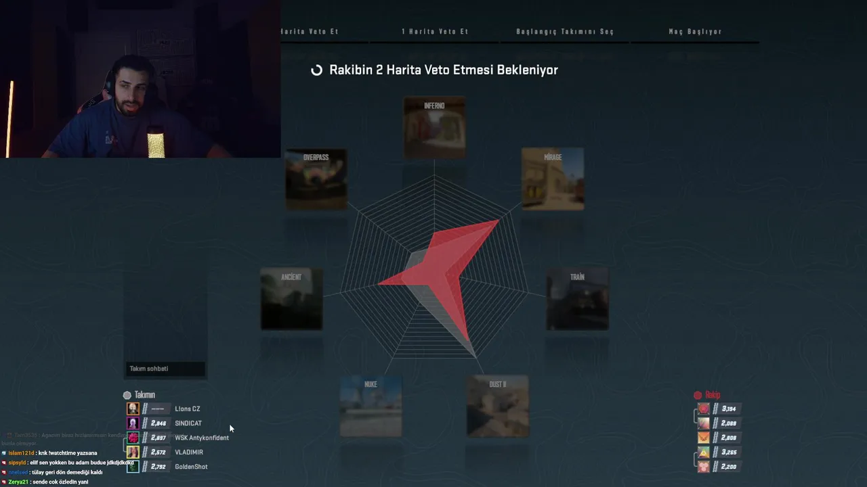
Task: Click the 'Rakip' team label
Action: tap(713, 395)
